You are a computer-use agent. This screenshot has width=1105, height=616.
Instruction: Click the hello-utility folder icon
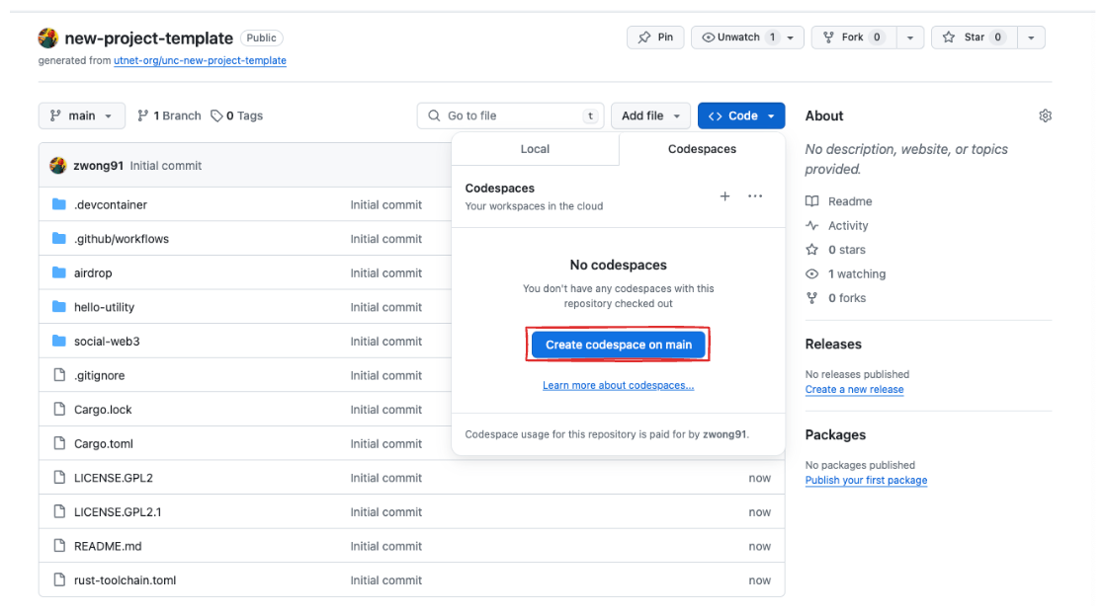pyautogui.click(x=59, y=307)
